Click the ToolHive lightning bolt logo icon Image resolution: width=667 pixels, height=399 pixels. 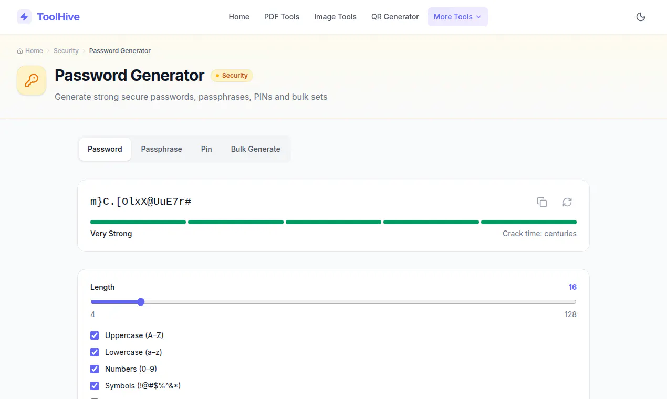tap(24, 17)
